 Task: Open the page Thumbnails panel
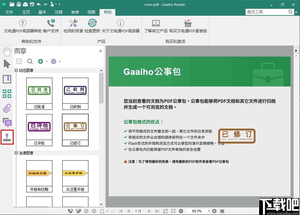click(7, 94)
